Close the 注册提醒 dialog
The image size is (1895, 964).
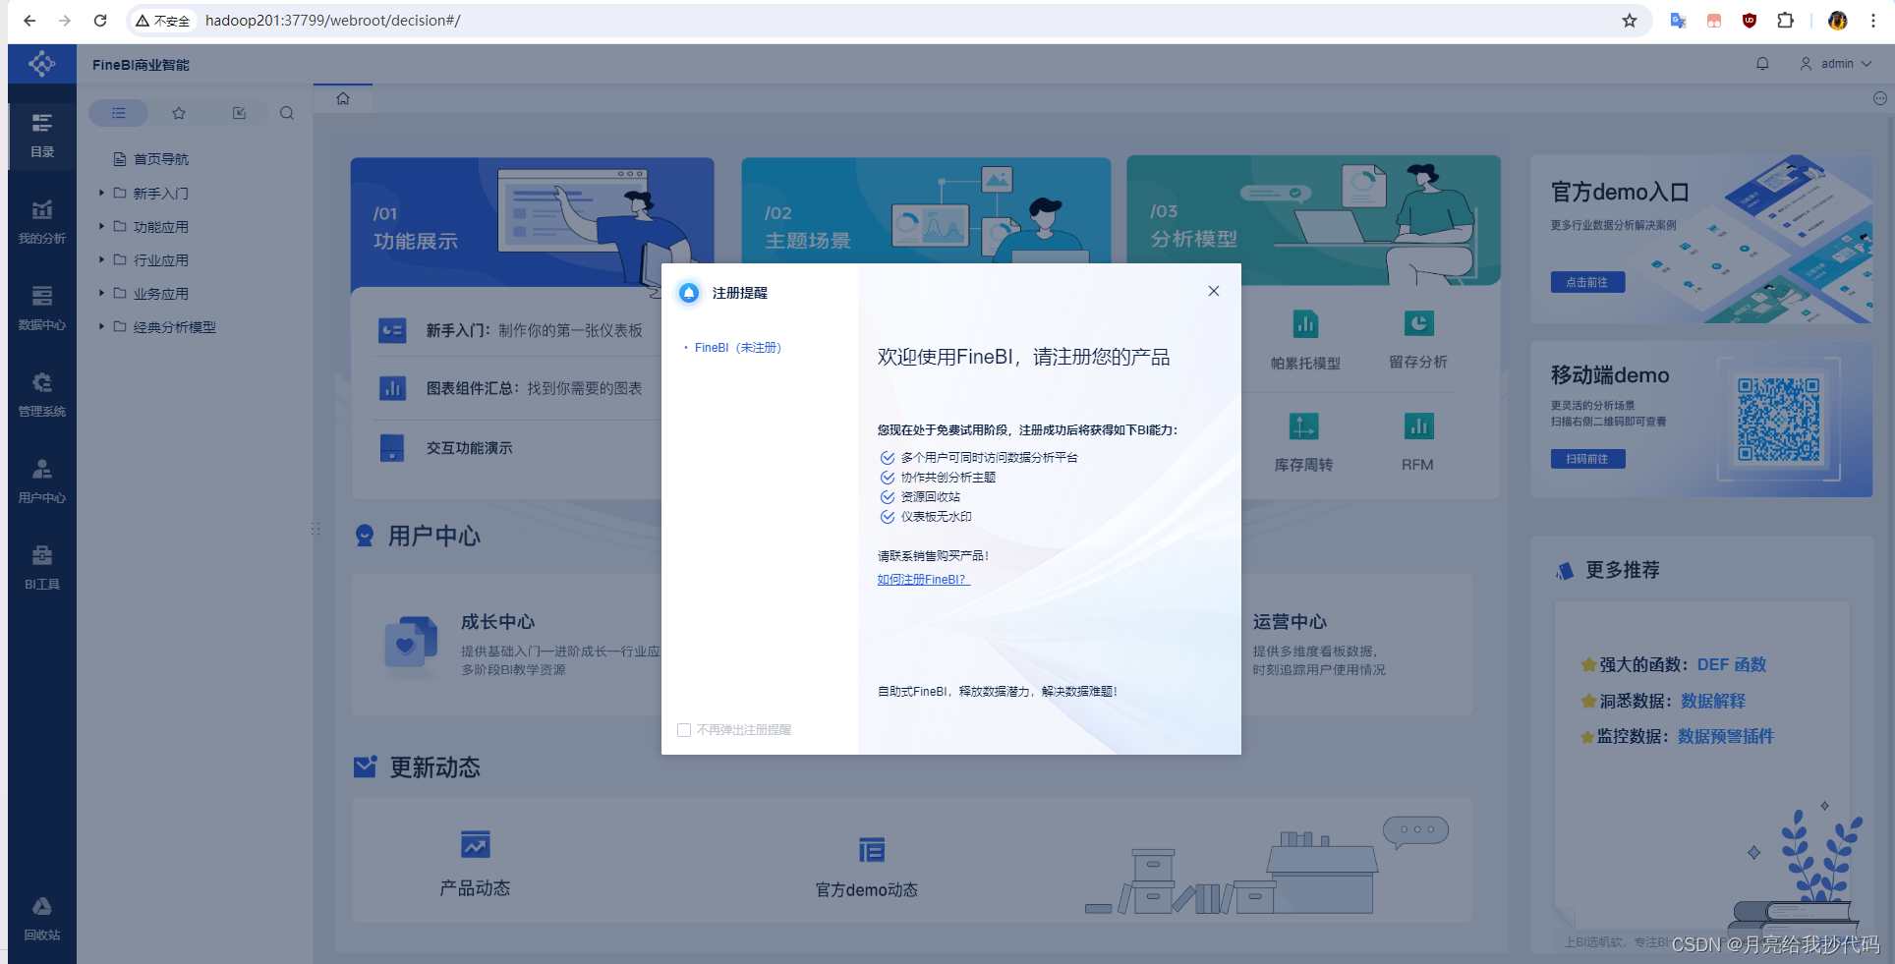1214,291
